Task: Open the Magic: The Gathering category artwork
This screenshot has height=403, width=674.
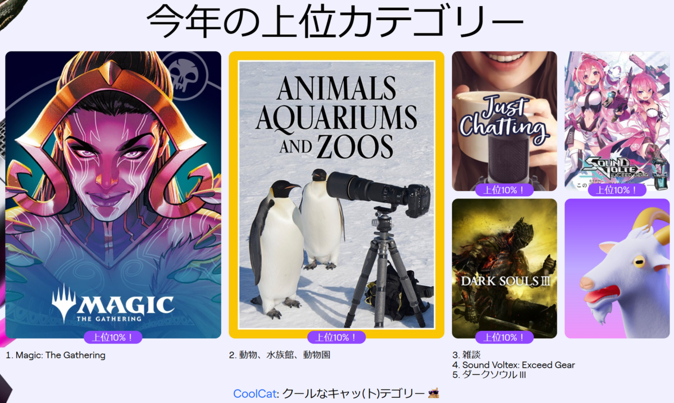Action: pos(113,194)
